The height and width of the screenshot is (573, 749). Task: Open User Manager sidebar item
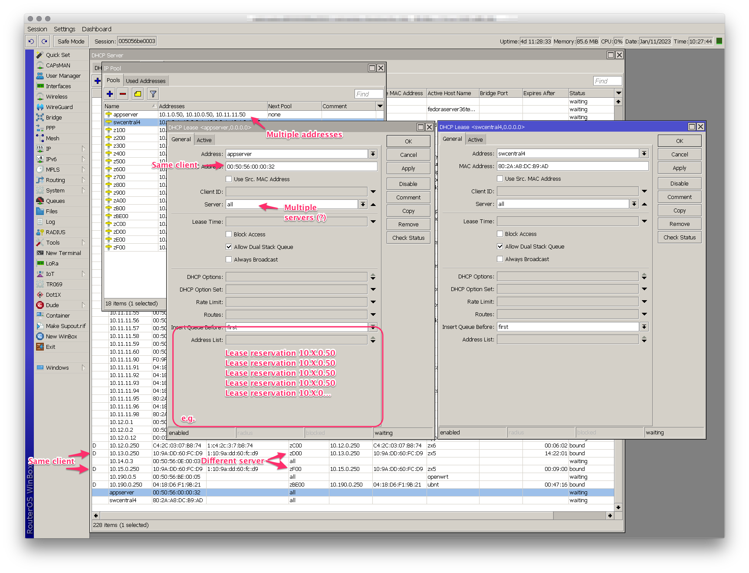coord(63,76)
